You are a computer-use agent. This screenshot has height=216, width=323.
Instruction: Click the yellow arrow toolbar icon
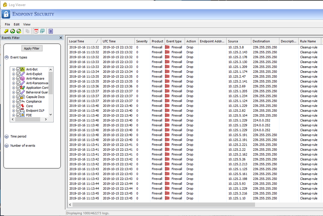(x=6, y=31)
